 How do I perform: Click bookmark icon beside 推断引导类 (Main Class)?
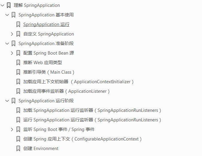coord(18,72)
